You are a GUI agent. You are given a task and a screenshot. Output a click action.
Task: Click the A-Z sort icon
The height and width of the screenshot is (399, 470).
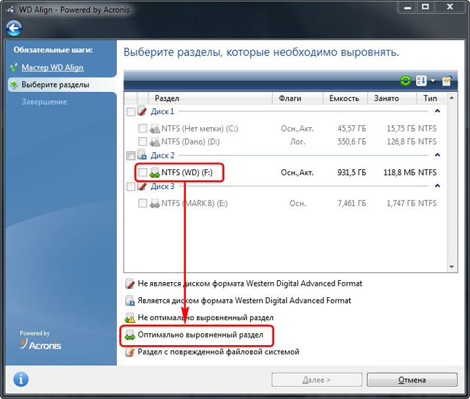point(421,81)
